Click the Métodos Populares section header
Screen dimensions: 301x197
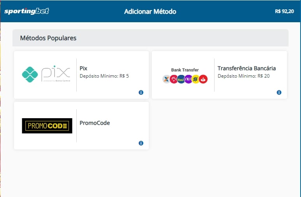click(x=48, y=38)
